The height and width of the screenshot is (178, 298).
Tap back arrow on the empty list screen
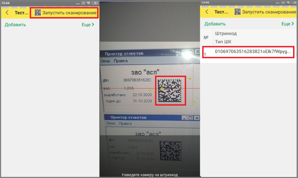7,13
